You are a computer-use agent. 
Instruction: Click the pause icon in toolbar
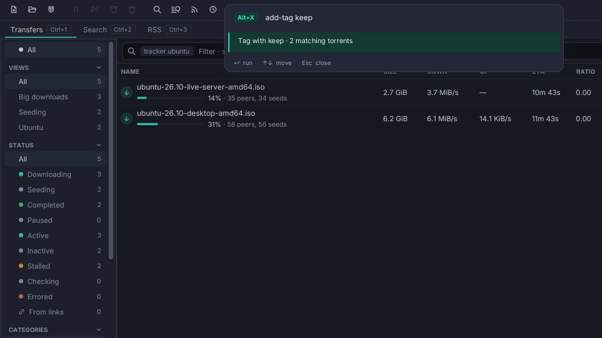pos(76,10)
